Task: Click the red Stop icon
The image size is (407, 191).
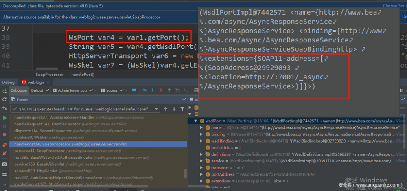Action: pos(4,135)
